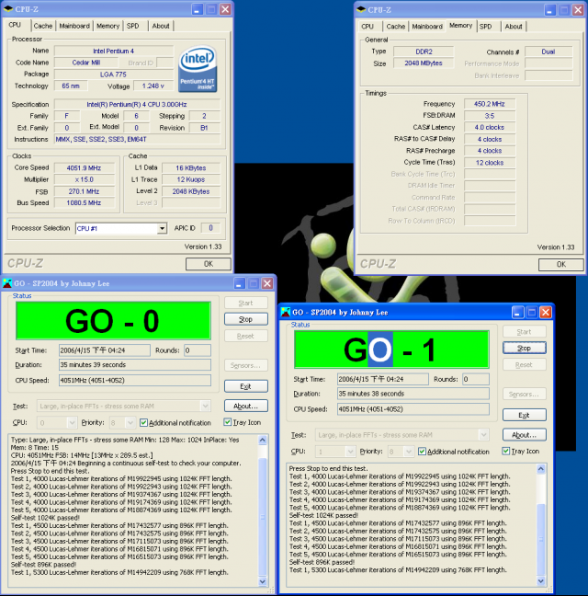The width and height of the screenshot is (588, 596).
Task: Click scroll-up arrow of GO-0 log
Action: click(263, 441)
